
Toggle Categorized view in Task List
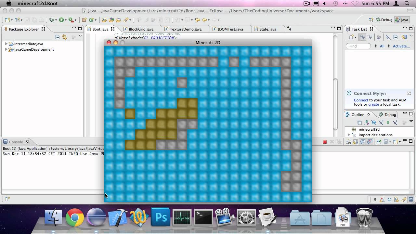click(363, 37)
